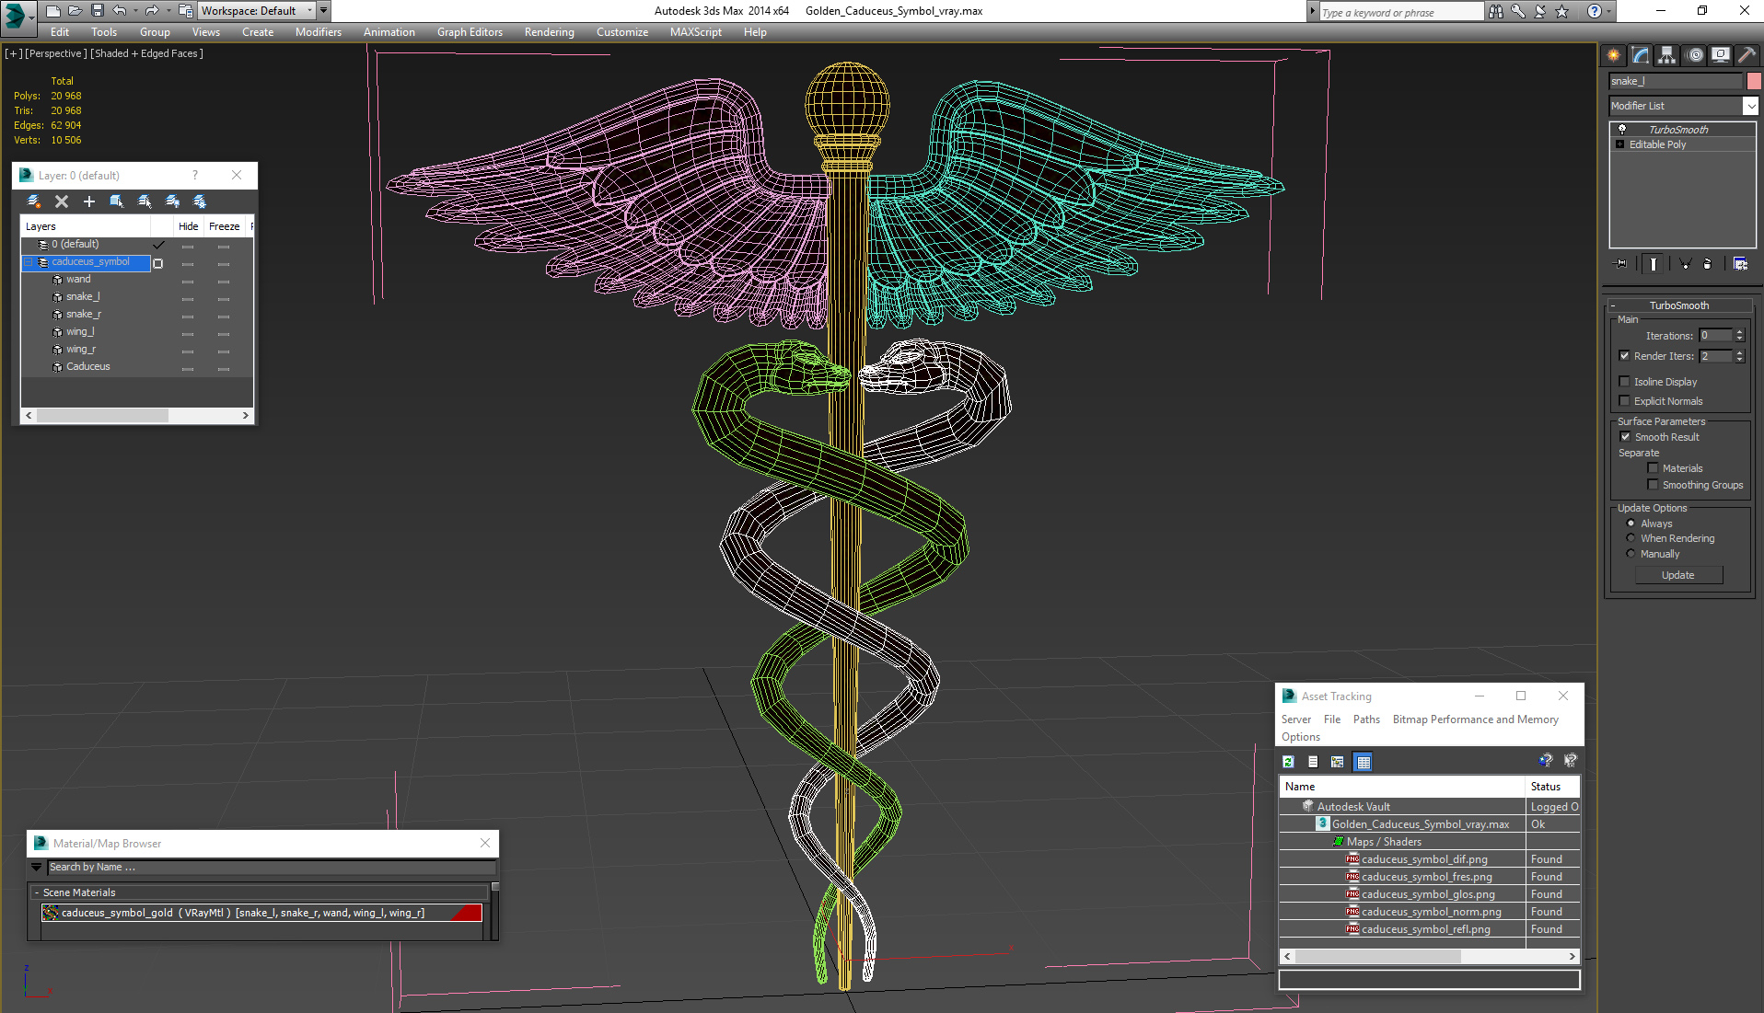Open Bitmap Performance and Memory menu
The width and height of the screenshot is (1764, 1013).
point(1475,719)
